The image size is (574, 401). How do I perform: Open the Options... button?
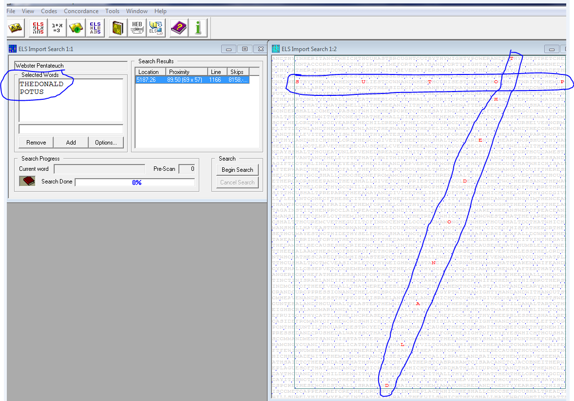click(x=106, y=143)
